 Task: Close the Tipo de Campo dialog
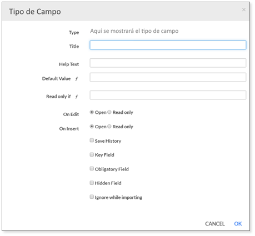(x=244, y=9)
